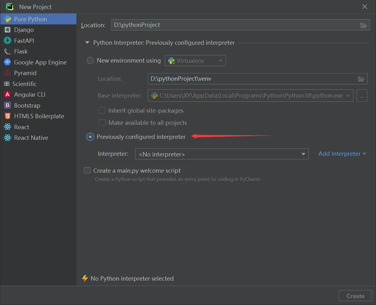376x305 pixels.
Task: Select Bootstrap project type
Action: click(27, 105)
